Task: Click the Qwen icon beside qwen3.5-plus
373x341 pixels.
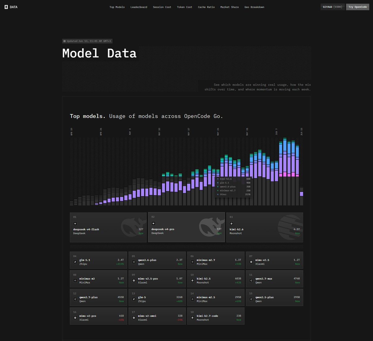Action: pyautogui.click(x=251, y=299)
